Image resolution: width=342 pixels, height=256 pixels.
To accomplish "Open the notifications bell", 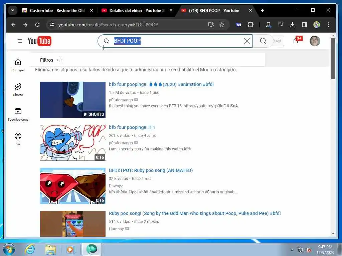I will (x=296, y=41).
